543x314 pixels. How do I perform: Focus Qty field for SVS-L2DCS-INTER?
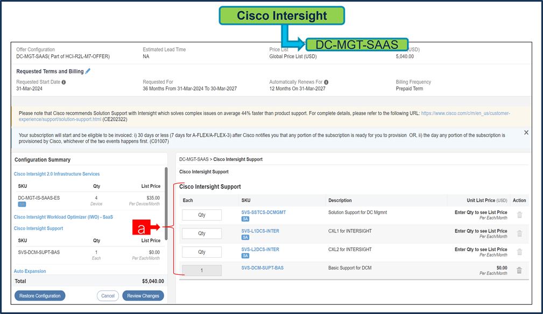pos(202,252)
